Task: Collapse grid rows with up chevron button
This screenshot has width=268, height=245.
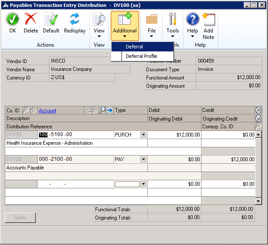Action: 258,110
